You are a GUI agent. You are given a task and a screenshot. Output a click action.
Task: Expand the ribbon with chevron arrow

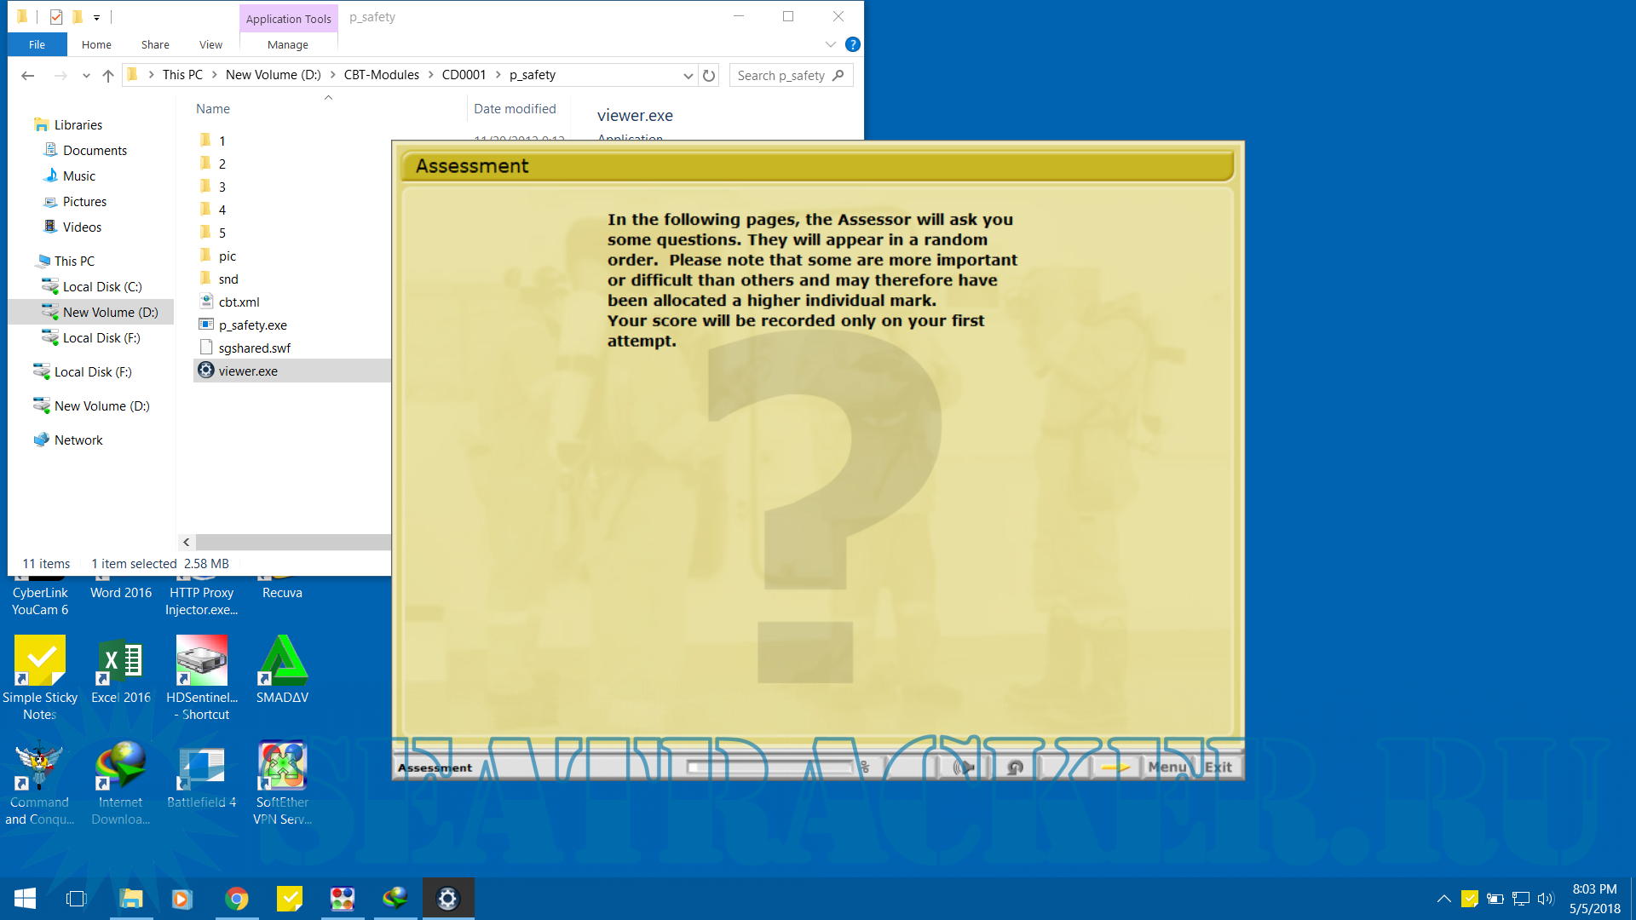[830, 44]
